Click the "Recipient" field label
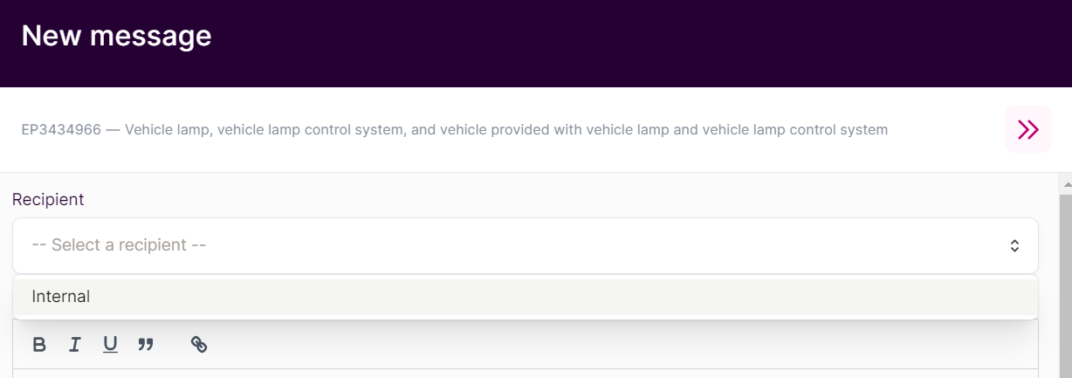Viewport: 1072px width, 378px height. (x=48, y=199)
